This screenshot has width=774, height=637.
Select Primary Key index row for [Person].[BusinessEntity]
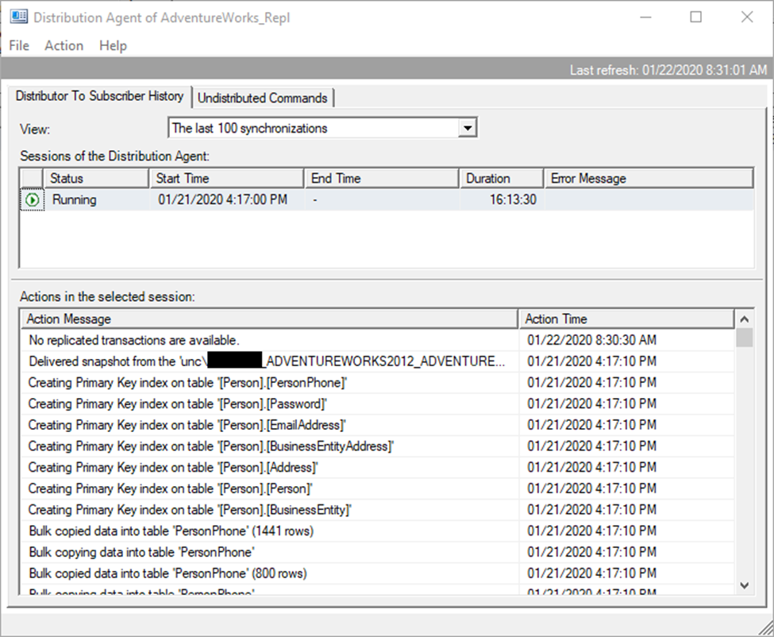[x=378, y=510]
